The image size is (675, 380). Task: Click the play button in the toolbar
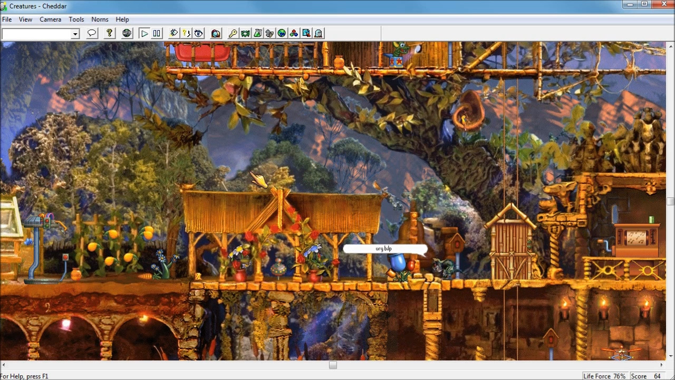point(144,33)
